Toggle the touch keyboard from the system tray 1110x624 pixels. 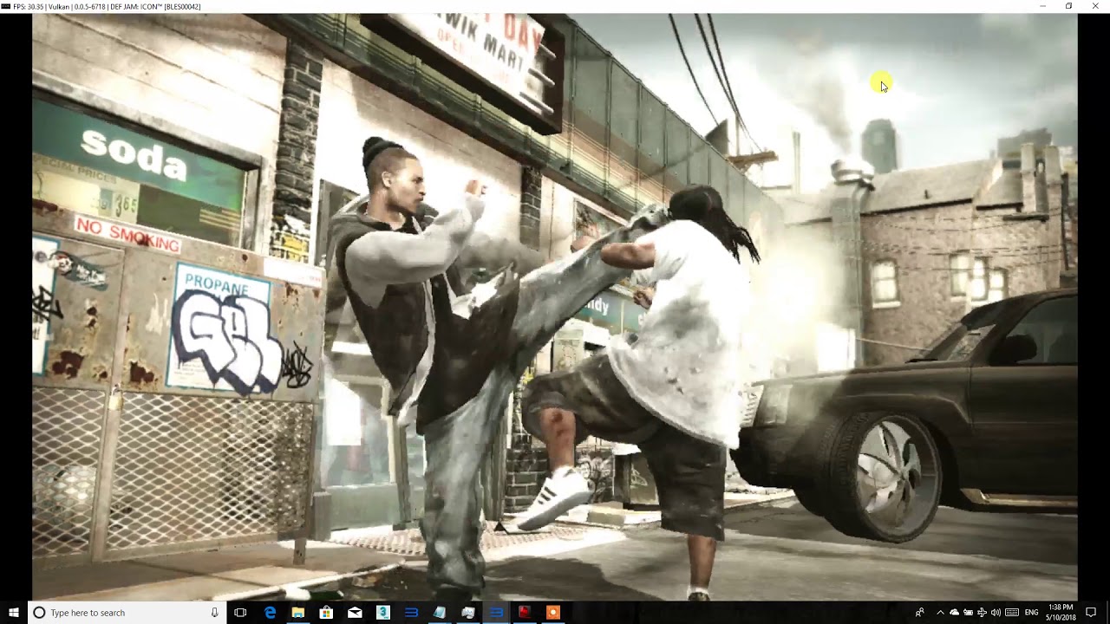tap(1011, 613)
